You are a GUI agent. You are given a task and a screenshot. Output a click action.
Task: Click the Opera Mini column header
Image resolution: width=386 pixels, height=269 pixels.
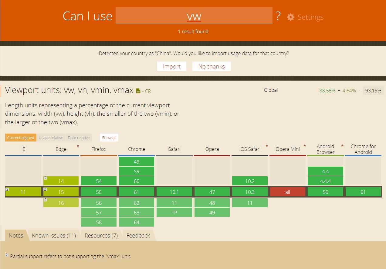point(288,149)
